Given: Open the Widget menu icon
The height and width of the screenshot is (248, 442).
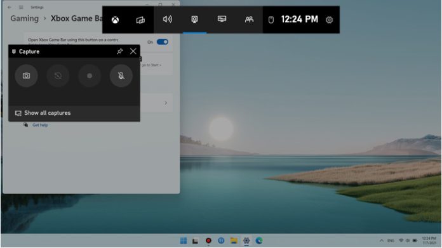Looking at the screenshot, I should (140, 20).
